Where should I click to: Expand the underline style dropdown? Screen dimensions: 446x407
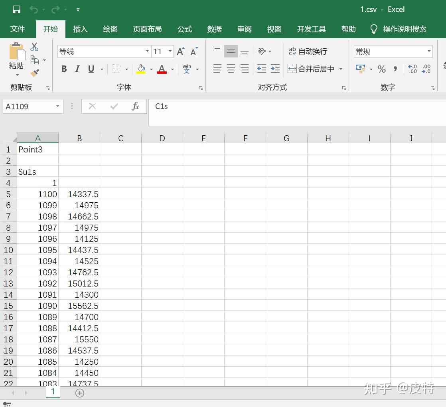pyautogui.click(x=102, y=69)
